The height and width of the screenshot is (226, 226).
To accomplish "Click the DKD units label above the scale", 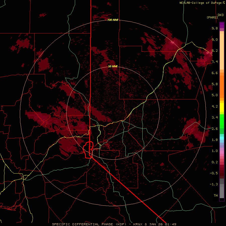I will click(221, 15).
